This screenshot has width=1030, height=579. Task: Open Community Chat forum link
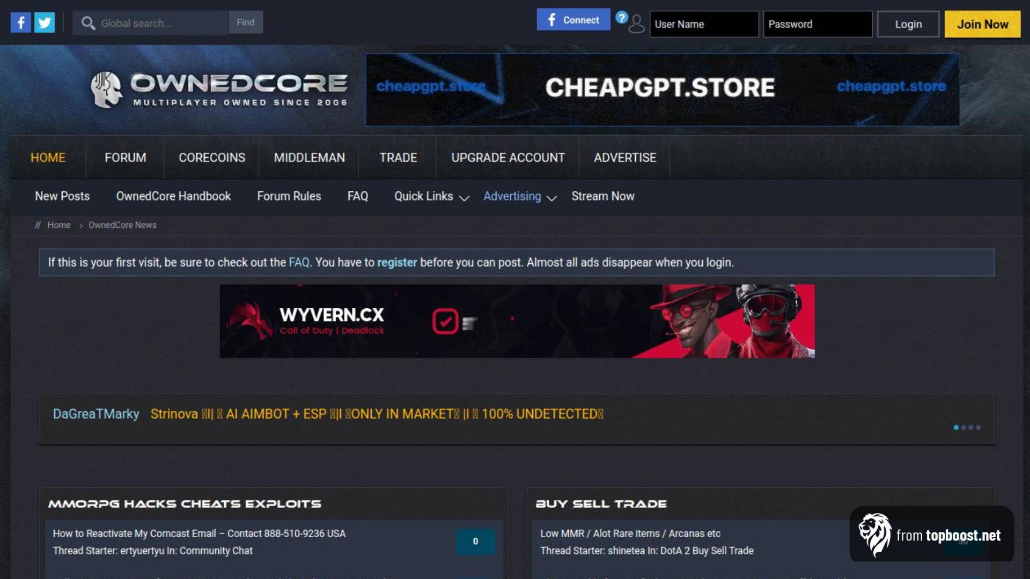(216, 551)
